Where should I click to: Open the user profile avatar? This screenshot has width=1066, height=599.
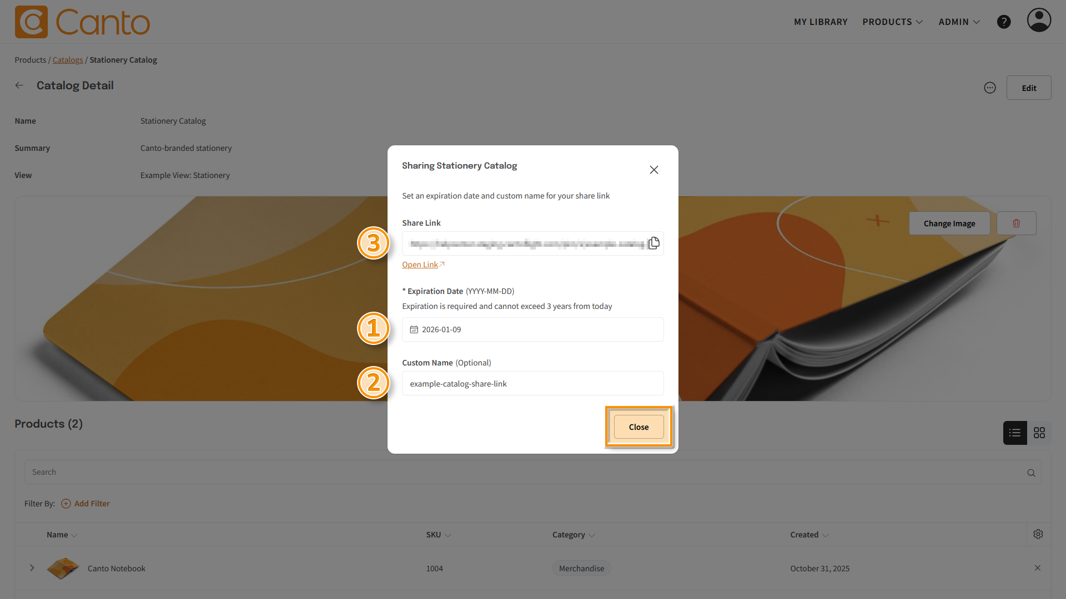(x=1039, y=20)
